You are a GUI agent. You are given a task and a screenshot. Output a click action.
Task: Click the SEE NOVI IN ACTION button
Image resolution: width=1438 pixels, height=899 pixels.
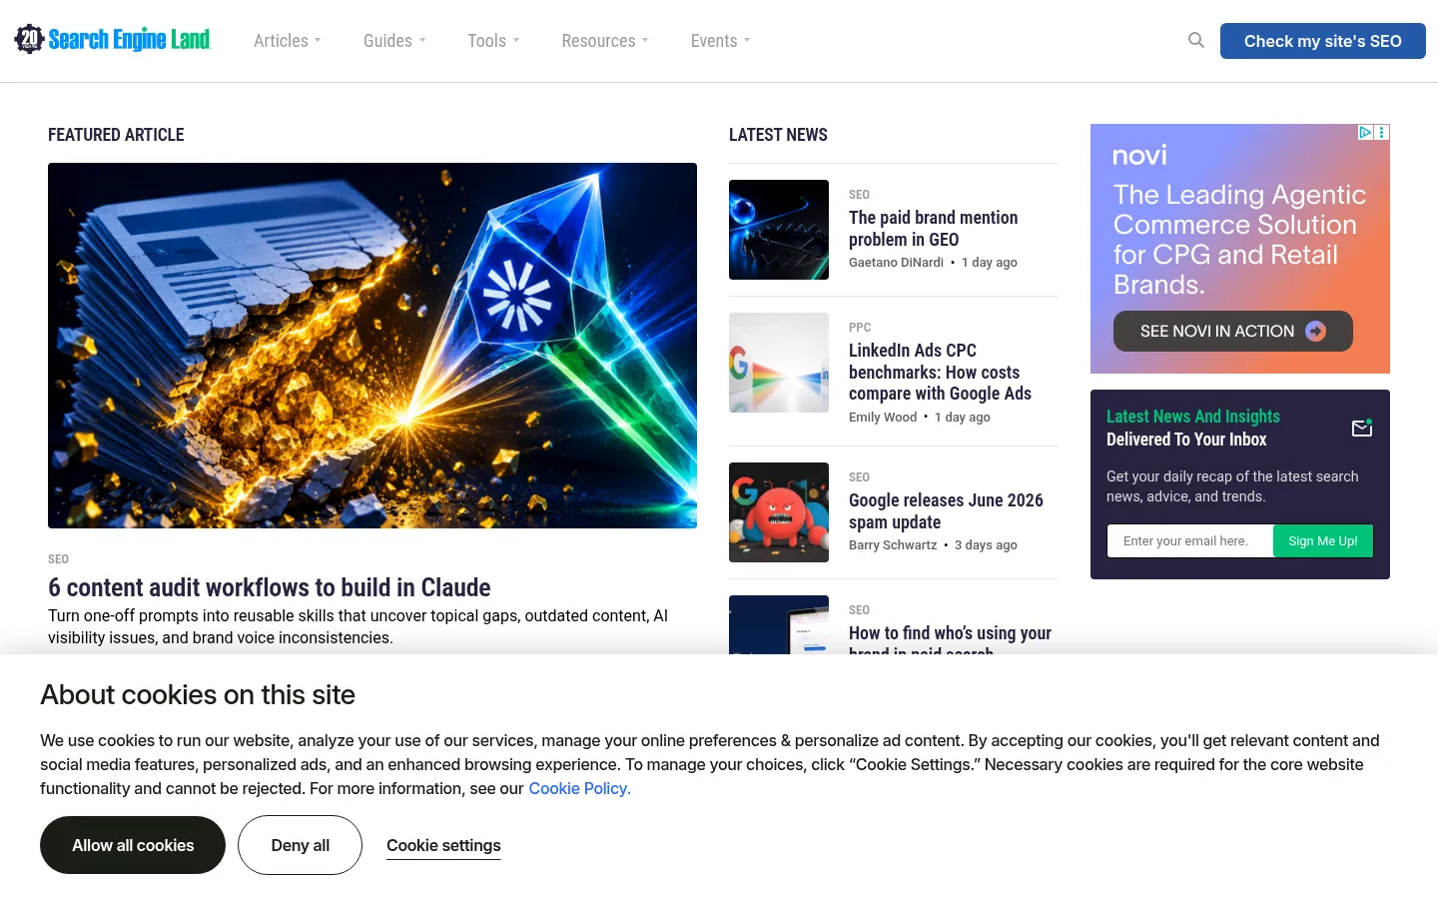tap(1233, 332)
